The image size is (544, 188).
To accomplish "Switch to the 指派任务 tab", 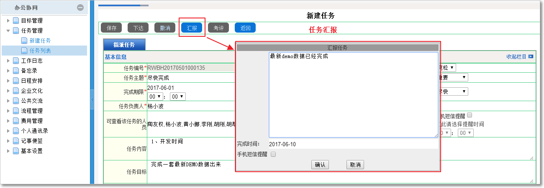I will (124, 45).
